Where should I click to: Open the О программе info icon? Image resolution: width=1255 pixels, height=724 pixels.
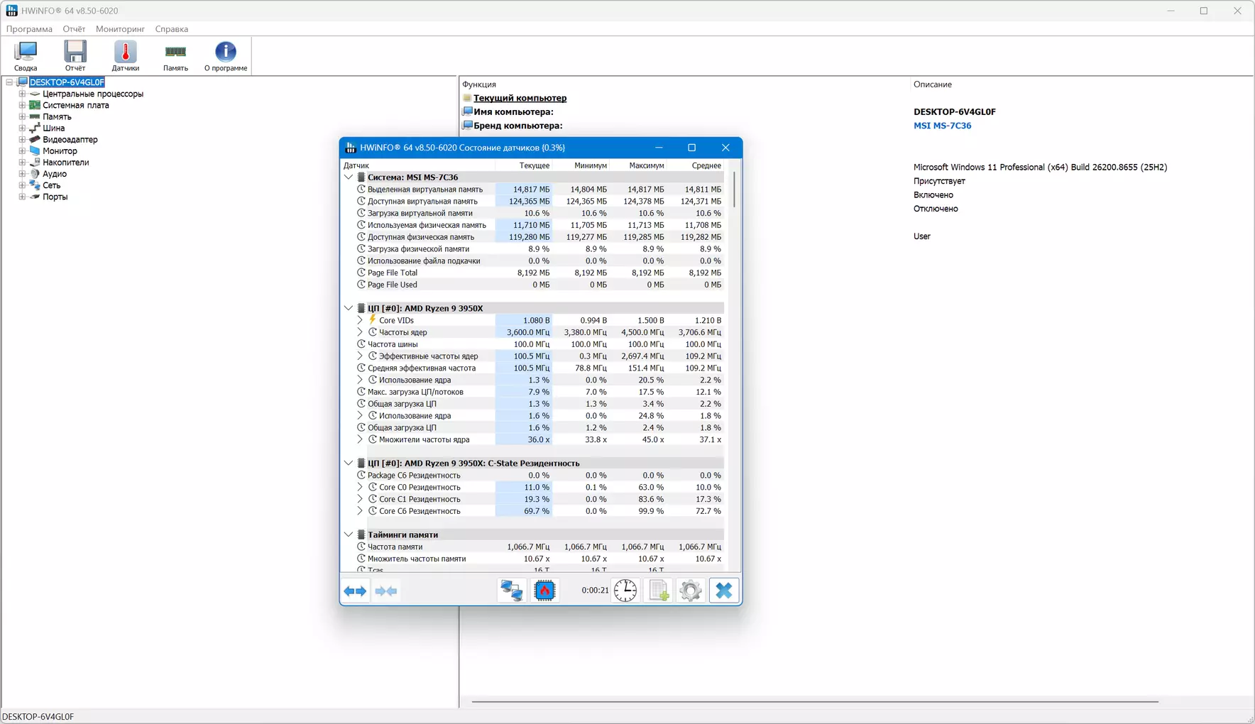coord(226,56)
